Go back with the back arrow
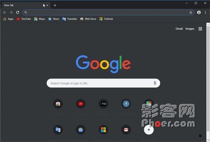Viewport: 210px width, 142px height. pyautogui.click(x=5, y=12)
